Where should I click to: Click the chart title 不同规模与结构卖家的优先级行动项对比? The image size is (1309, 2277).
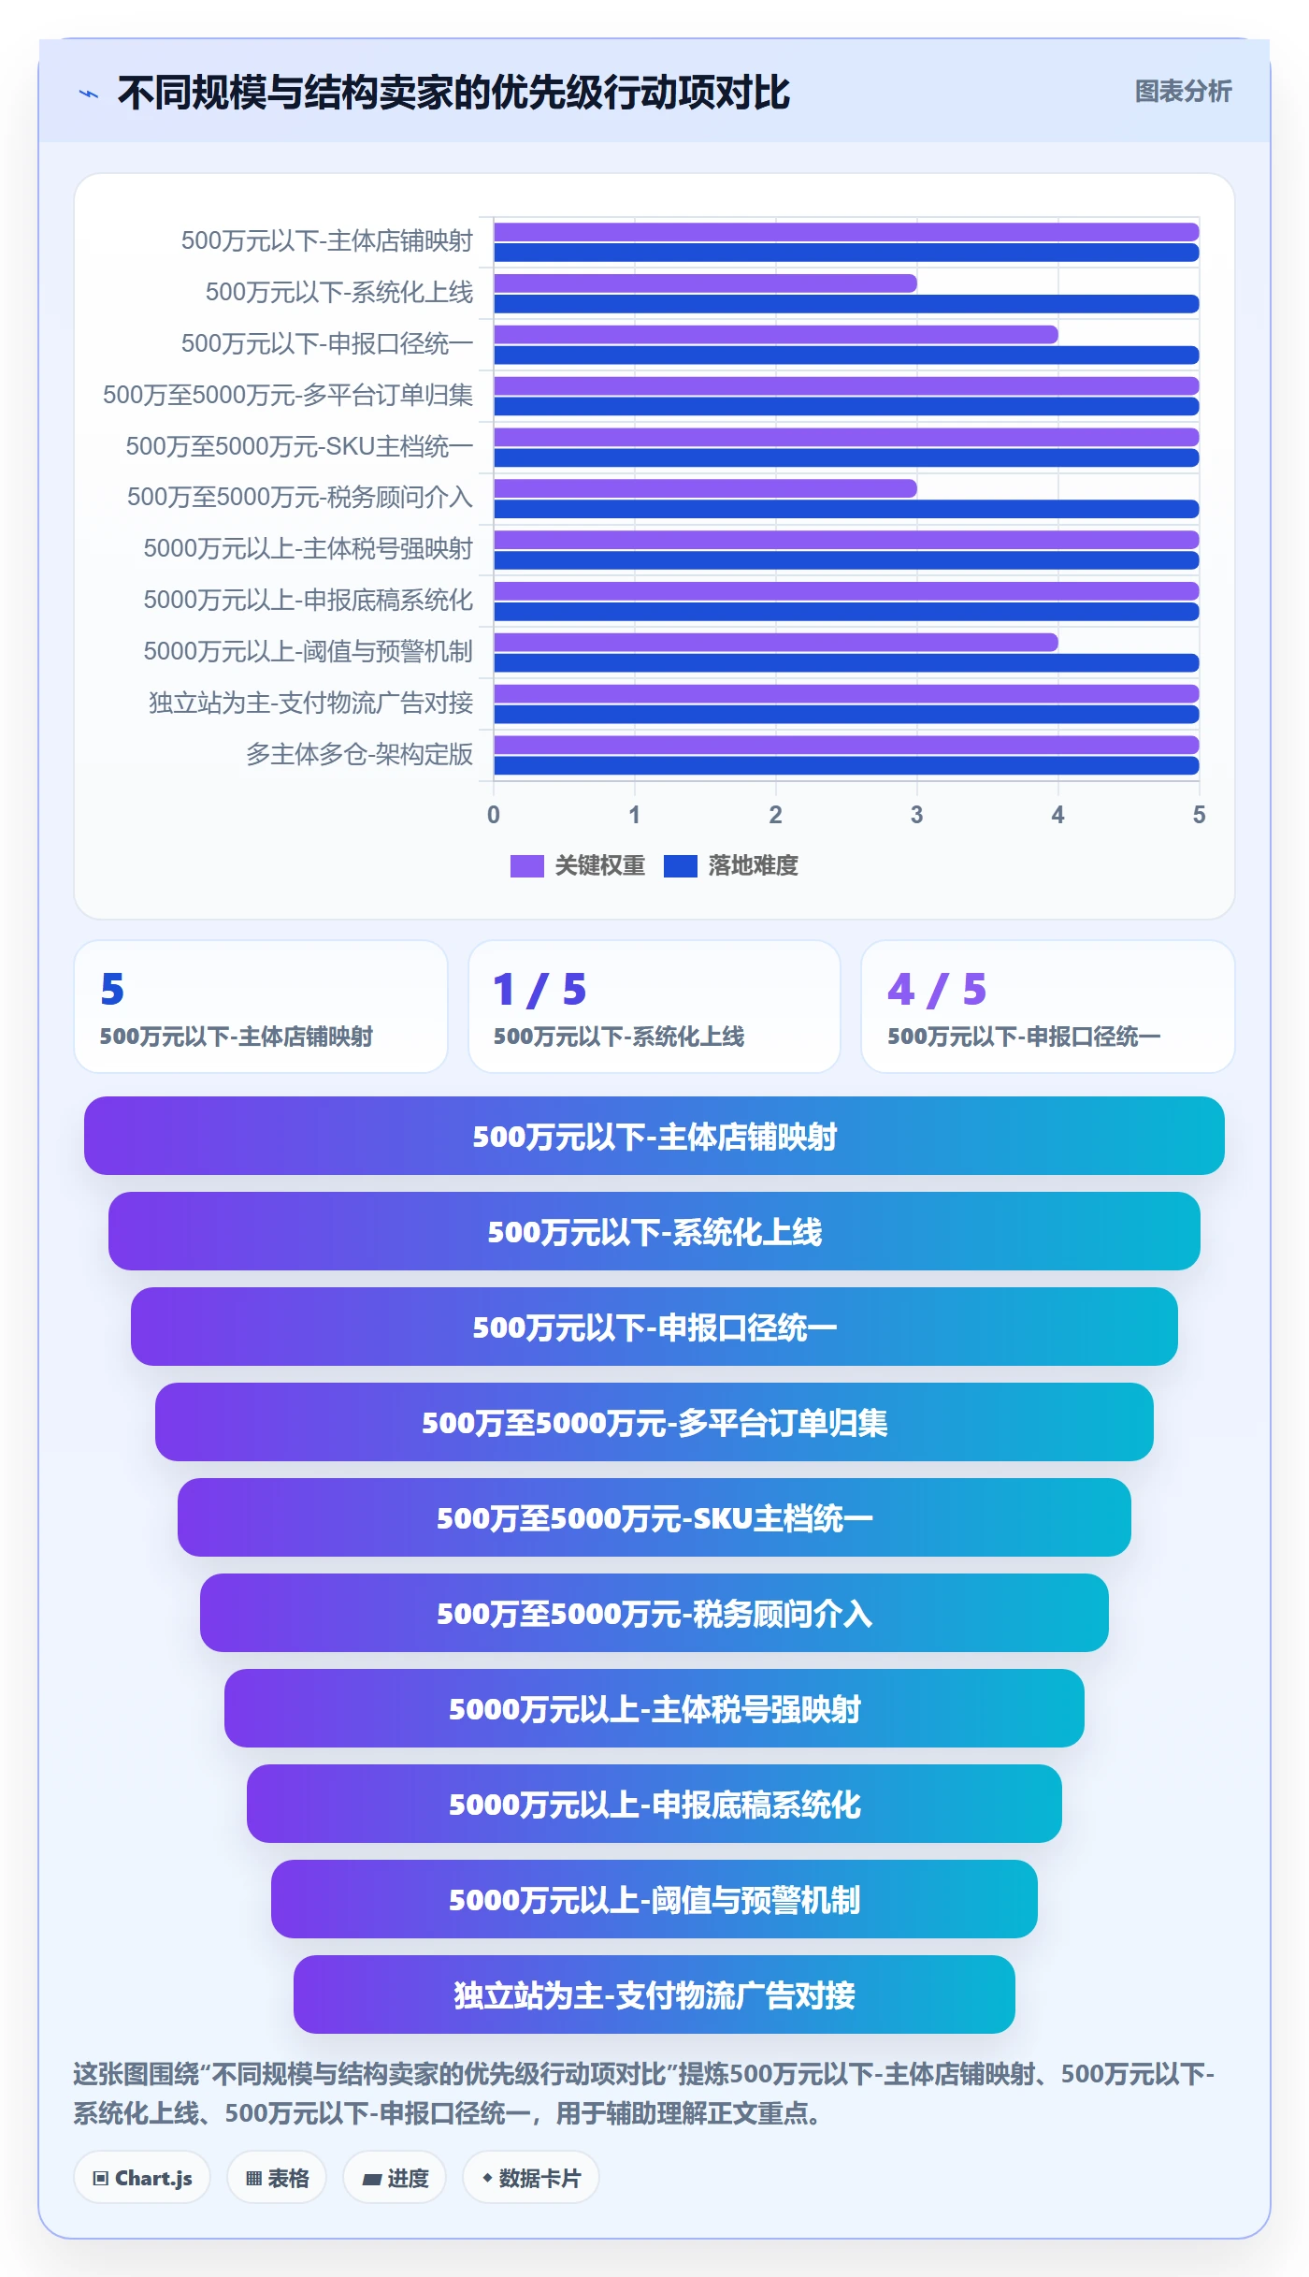[453, 93]
